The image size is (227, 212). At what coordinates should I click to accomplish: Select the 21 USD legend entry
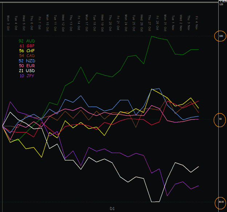(27, 71)
